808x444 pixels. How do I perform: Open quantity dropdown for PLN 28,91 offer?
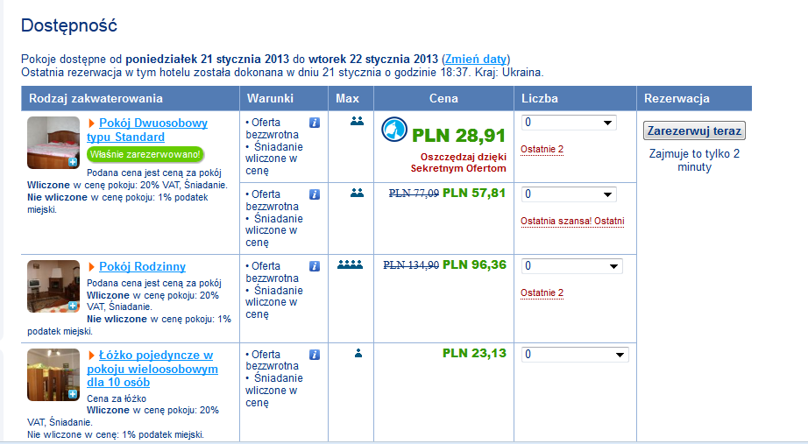point(569,123)
